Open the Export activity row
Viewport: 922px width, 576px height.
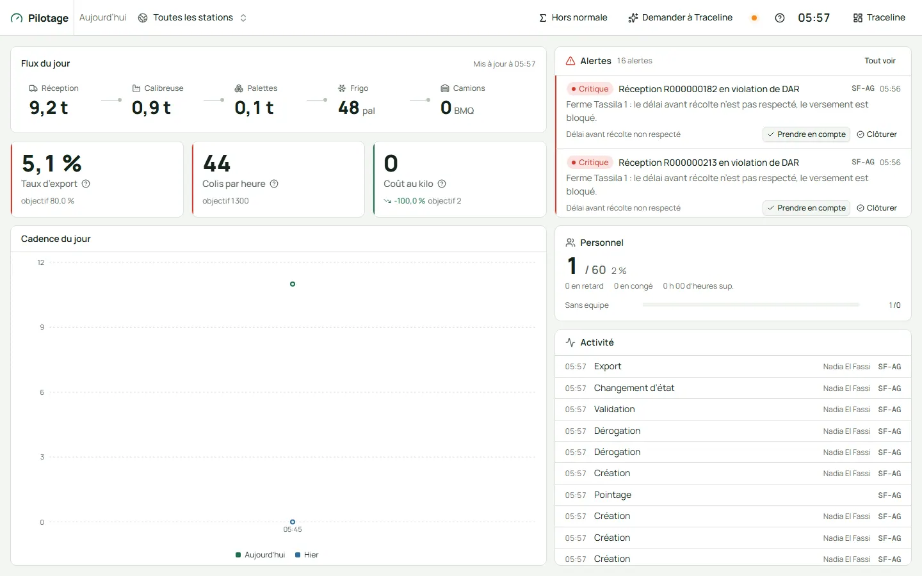(x=732, y=367)
